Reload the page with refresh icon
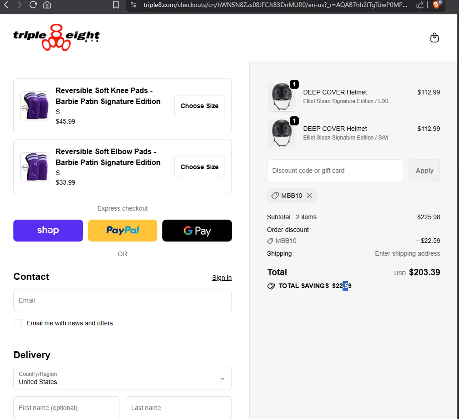This screenshot has width=459, height=419. coord(33,5)
